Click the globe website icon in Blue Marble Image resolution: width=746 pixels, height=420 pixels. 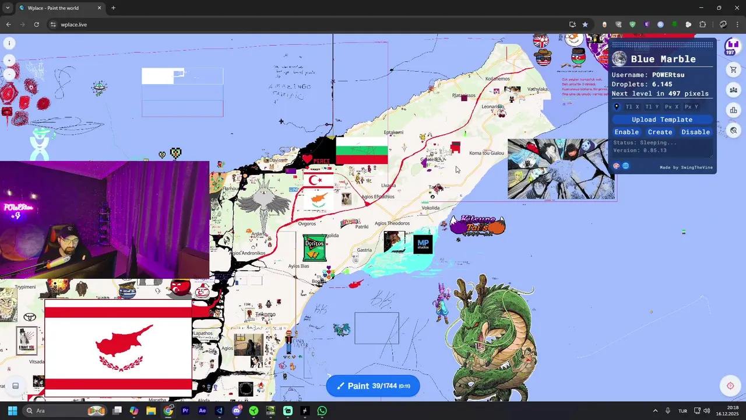pos(626,166)
